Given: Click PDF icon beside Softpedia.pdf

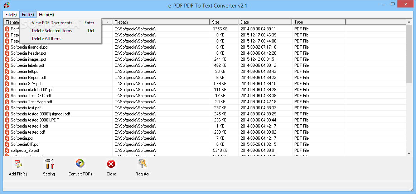Looking at the screenshot, I should click(7, 138).
